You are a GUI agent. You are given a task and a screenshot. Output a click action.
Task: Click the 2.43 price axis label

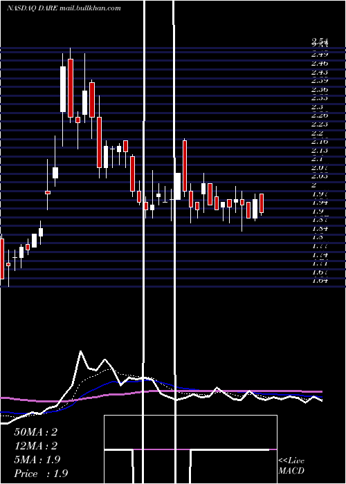pyautogui.click(x=320, y=72)
